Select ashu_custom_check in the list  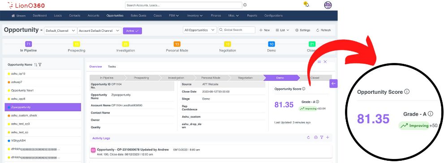[43, 115]
